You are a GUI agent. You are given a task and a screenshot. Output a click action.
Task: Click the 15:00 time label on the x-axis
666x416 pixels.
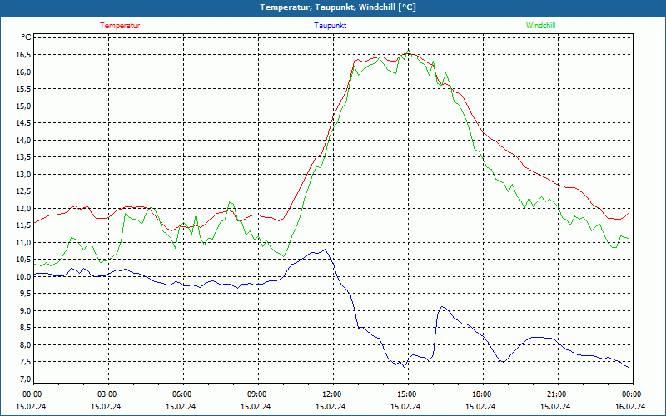pyautogui.click(x=406, y=394)
